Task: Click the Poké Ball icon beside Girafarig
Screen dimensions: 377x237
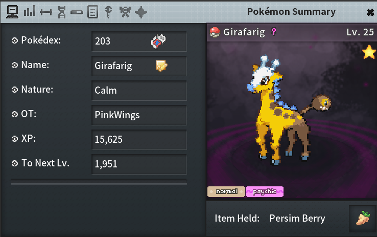Action: click(215, 32)
